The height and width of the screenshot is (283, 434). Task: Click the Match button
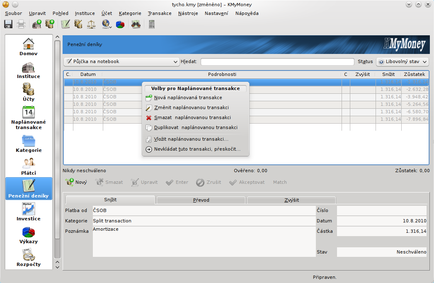[280, 182]
